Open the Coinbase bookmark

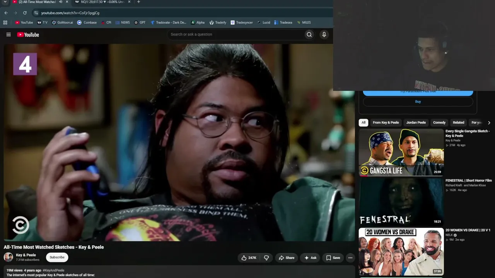87,22
